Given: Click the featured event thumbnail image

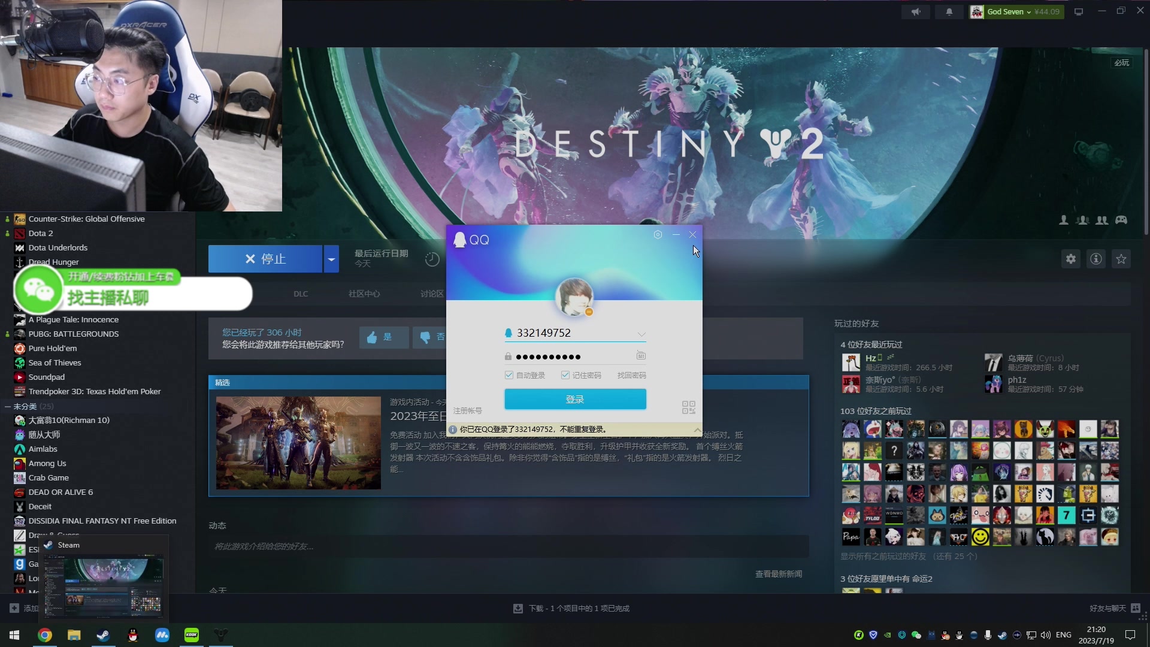Looking at the screenshot, I should pyautogui.click(x=298, y=443).
